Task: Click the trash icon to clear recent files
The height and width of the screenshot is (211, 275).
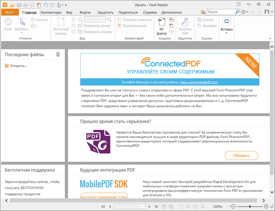Action: tap(58, 54)
